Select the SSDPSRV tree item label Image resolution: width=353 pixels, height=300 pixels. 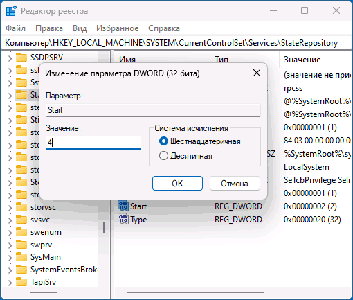(x=46, y=58)
